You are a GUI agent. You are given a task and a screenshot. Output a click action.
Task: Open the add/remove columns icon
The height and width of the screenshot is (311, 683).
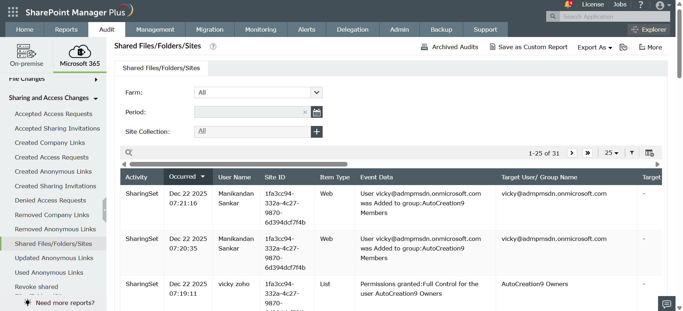point(650,153)
